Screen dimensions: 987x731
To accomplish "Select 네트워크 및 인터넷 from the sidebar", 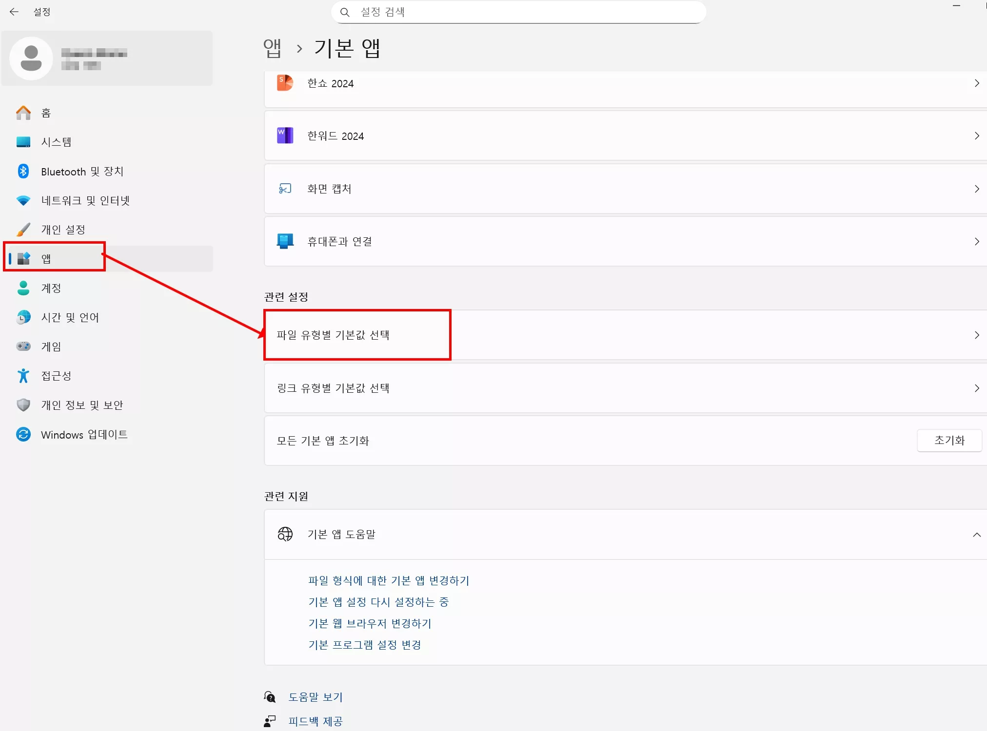I will pos(85,200).
